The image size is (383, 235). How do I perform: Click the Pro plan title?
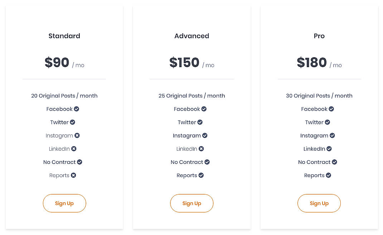(x=319, y=36)
